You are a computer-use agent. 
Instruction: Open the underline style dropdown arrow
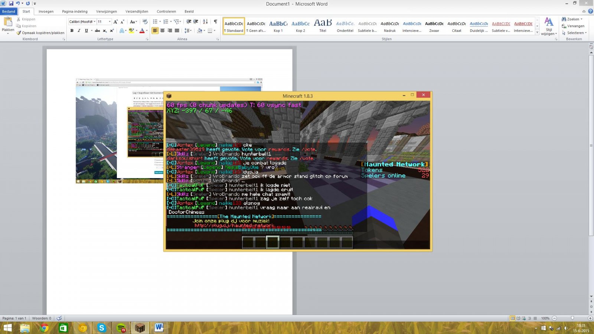tap(91, 30)
